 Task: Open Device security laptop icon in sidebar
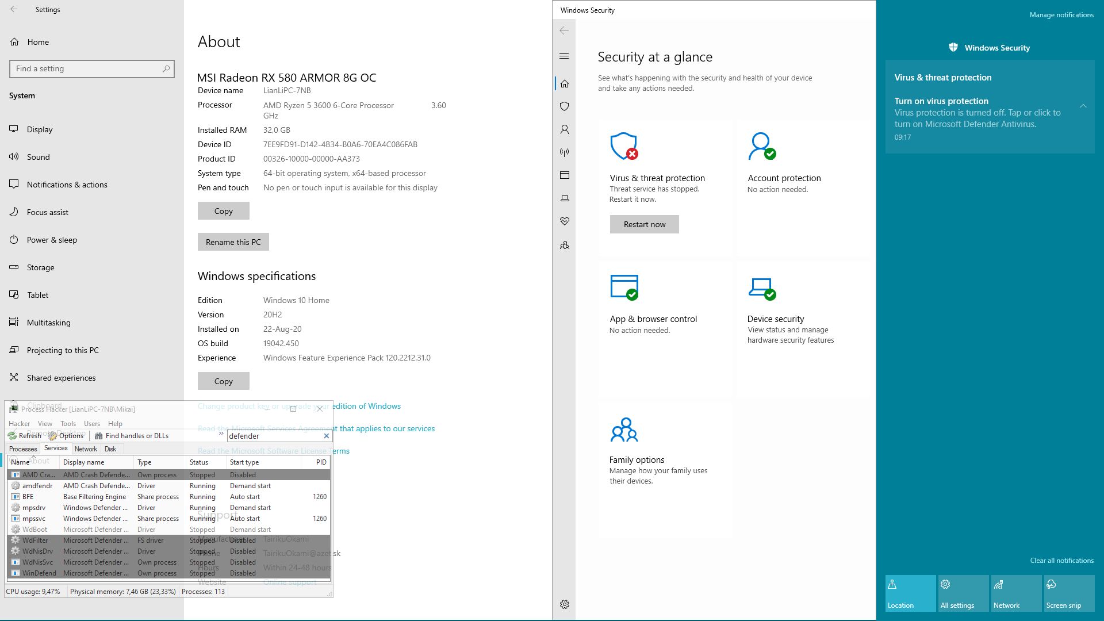pos(565,198)
